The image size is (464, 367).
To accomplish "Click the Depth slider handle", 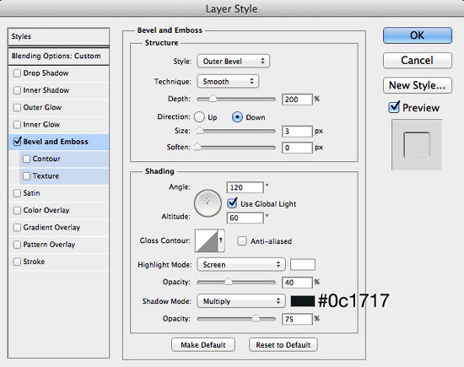I will (213, 99).
